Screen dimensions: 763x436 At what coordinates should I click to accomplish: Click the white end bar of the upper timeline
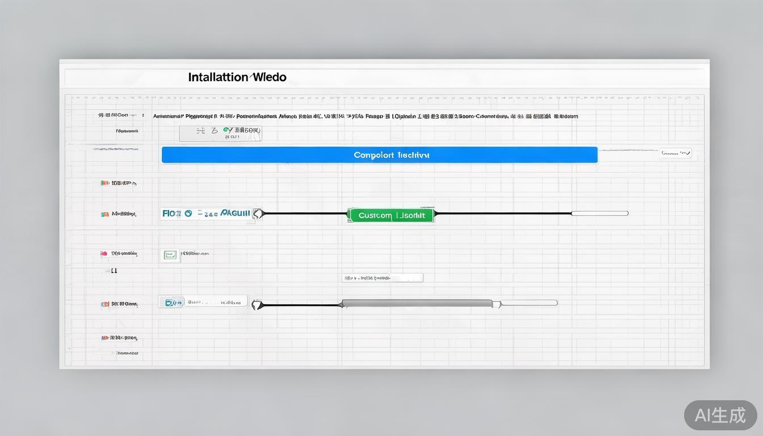tap(599, 213)
